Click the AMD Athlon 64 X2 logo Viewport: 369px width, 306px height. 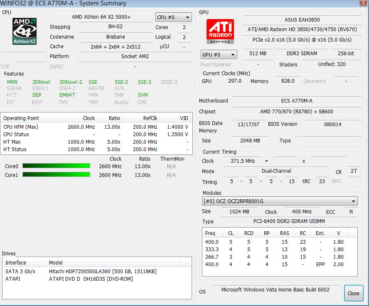coord(25,31)
